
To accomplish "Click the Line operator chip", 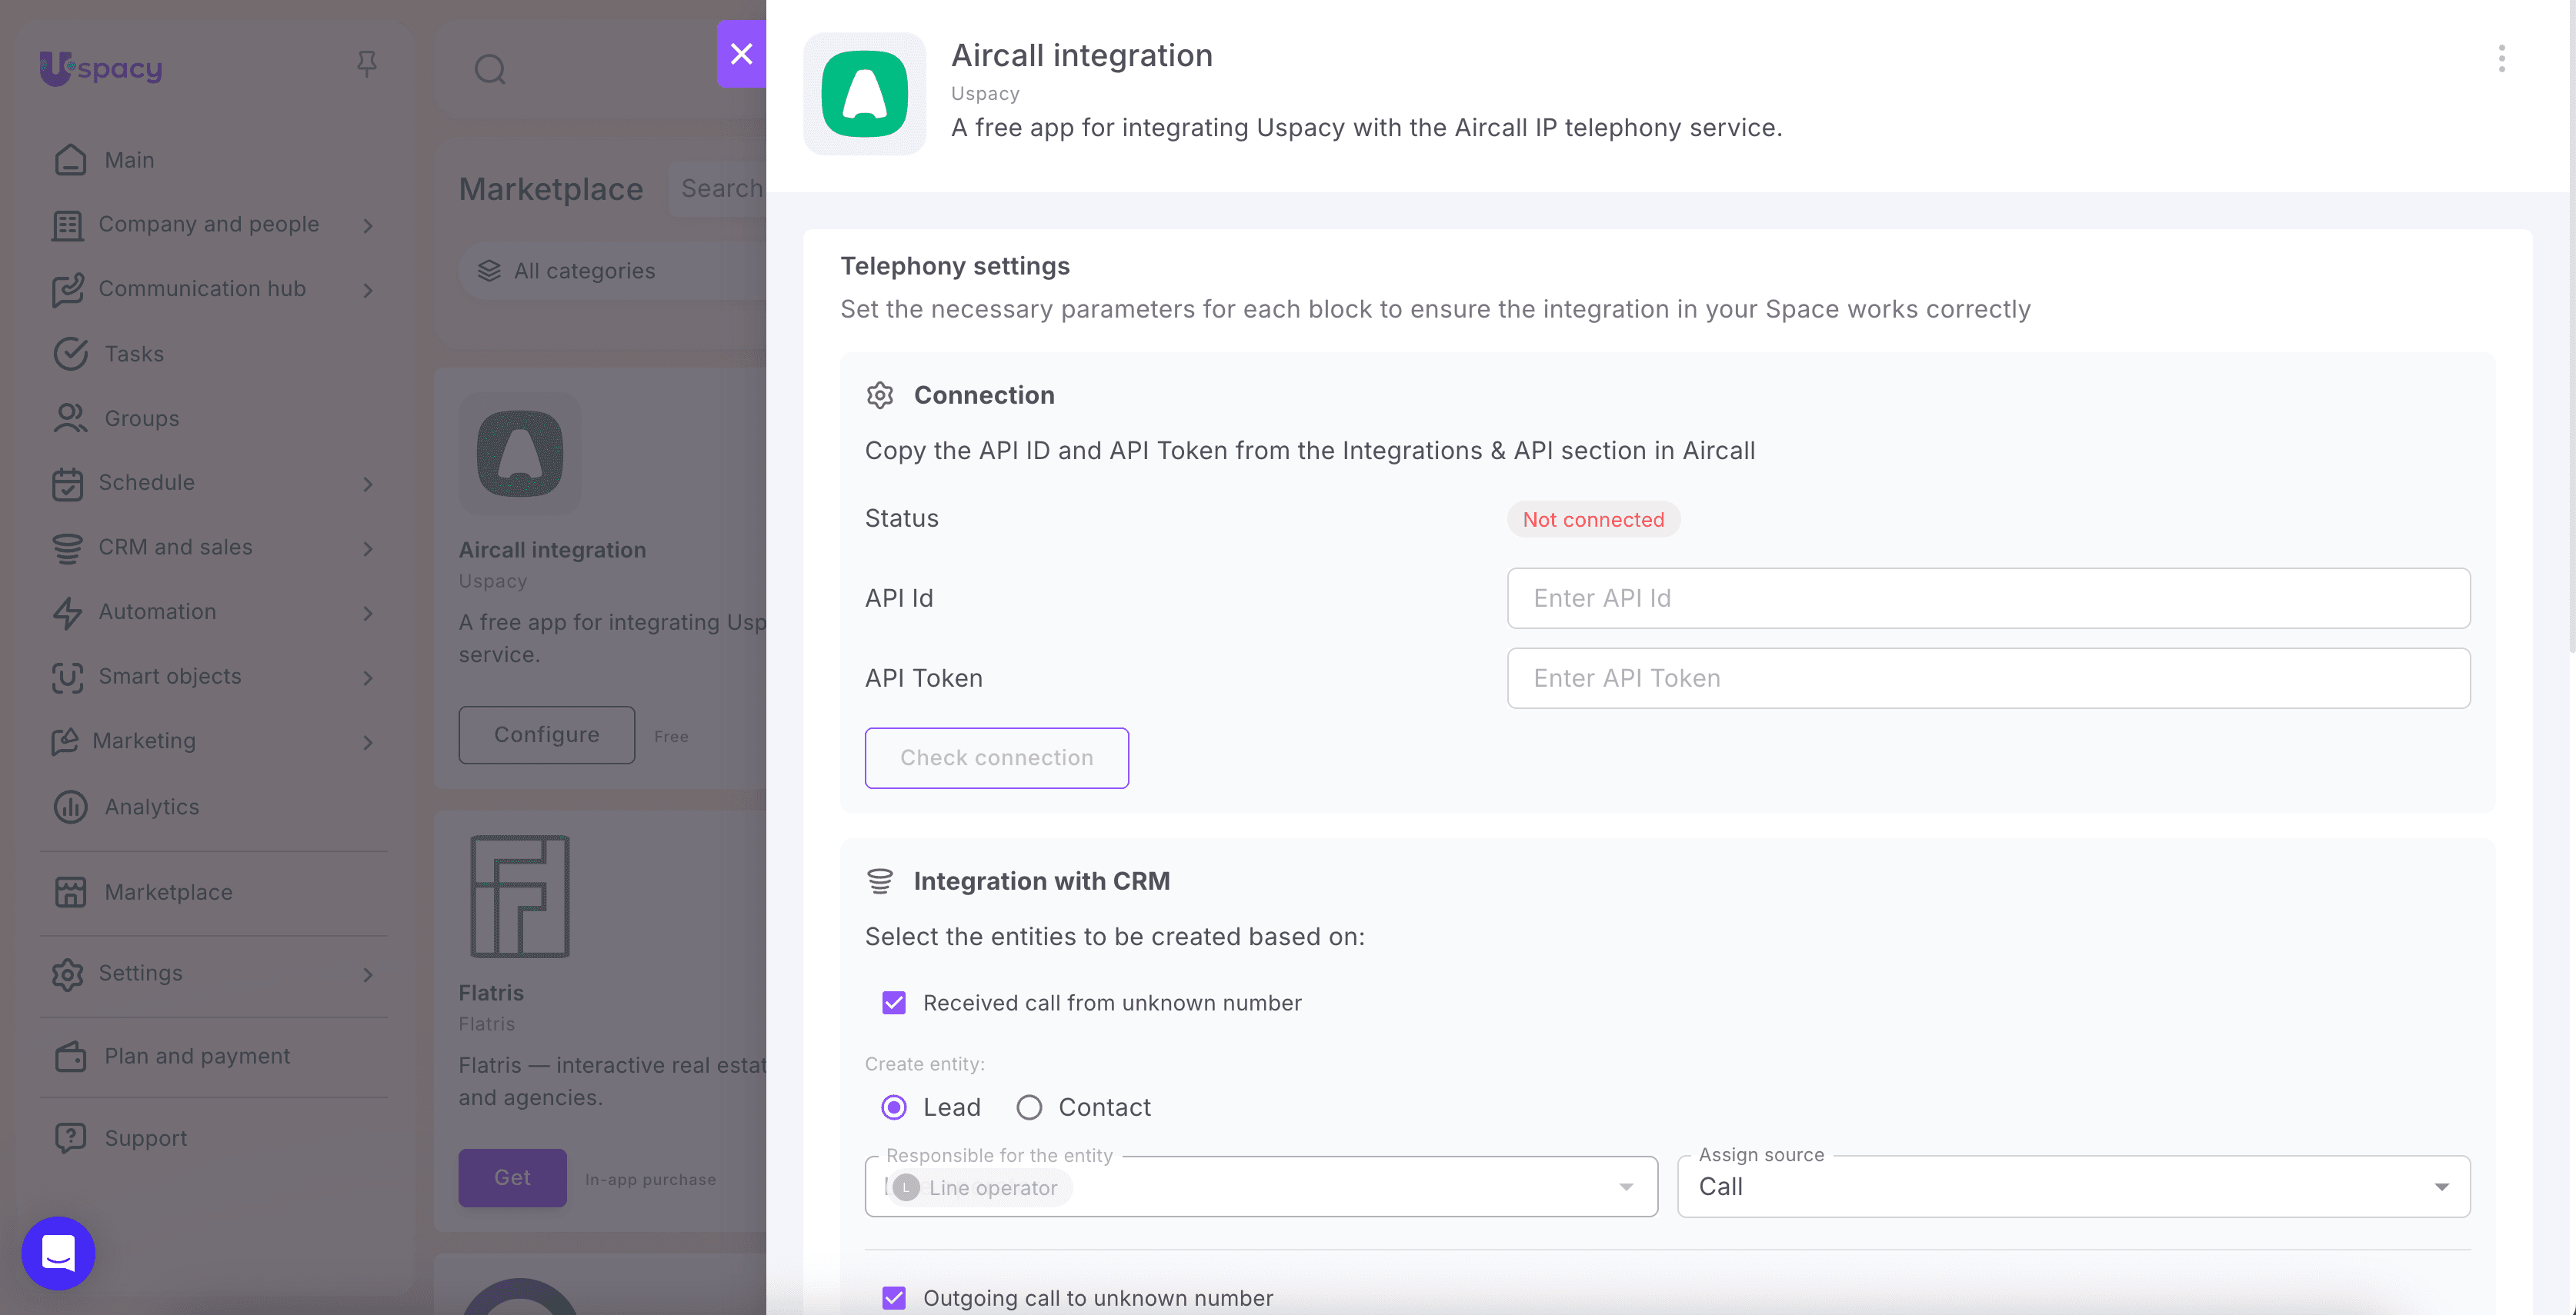I will tap(980, 1187).
